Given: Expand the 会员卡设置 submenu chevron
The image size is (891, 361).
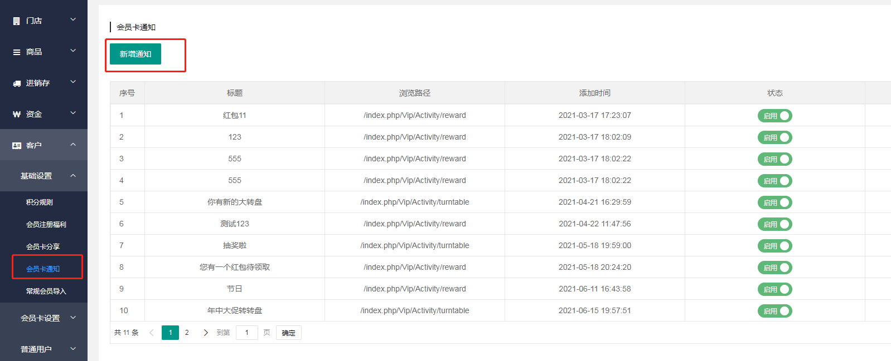Looking at the screenshot, I should click(73, 318).
